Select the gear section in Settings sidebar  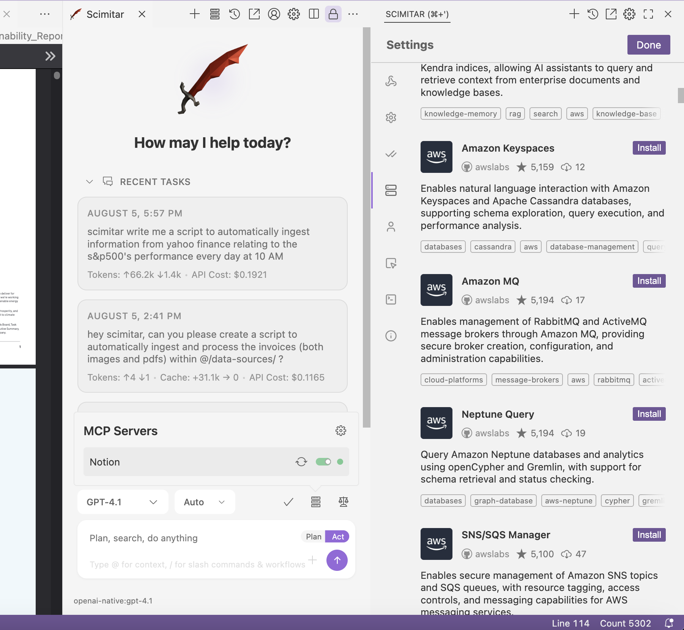(391, 118)
